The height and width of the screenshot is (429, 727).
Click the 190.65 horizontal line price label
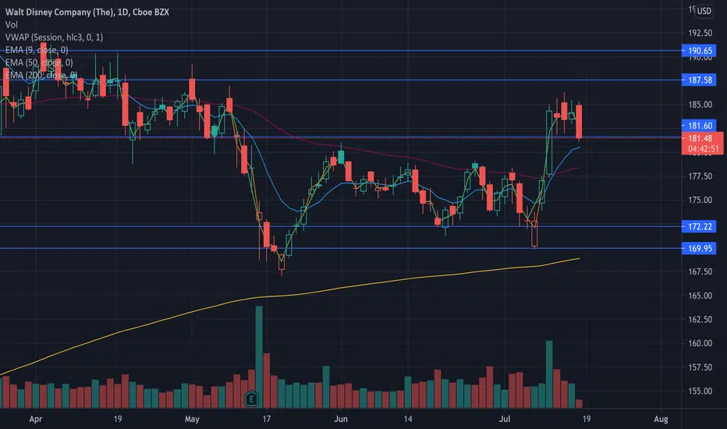(x=699, y=51)
